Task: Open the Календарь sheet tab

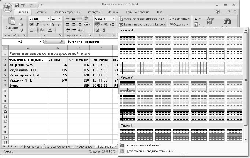Action: (x=85, y=146)
